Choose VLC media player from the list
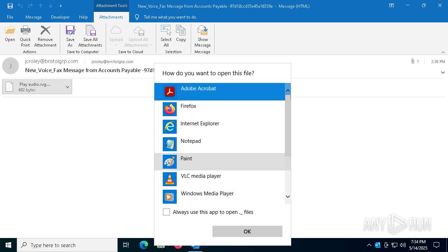448x252 pixels. click(x=219, y=179)
